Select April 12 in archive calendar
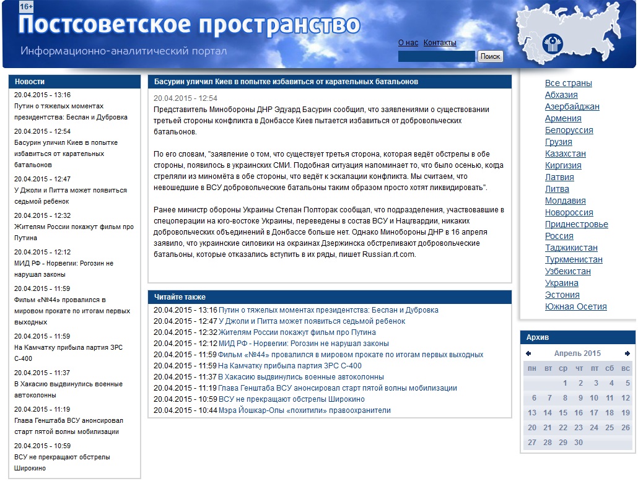638x481 pixels. coord(626,398)
